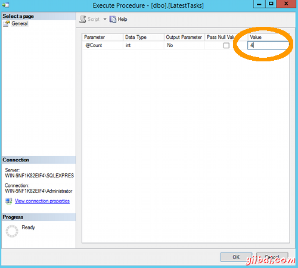Select the int data type cell
Screen dimensions: 298x268
coord(144,45)
